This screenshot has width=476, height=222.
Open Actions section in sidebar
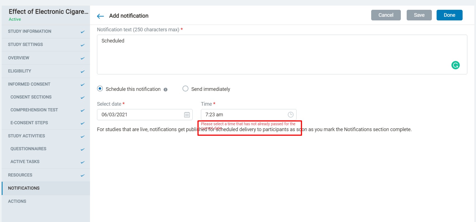tap(46, 201)
